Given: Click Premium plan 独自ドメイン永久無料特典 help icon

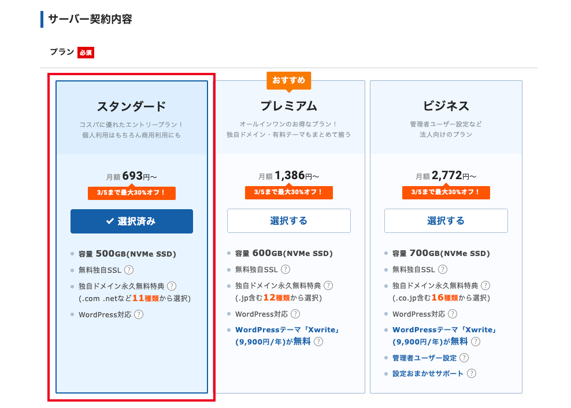Looking at the screenshot, I should pyautogui.click(x=328, y=285).
